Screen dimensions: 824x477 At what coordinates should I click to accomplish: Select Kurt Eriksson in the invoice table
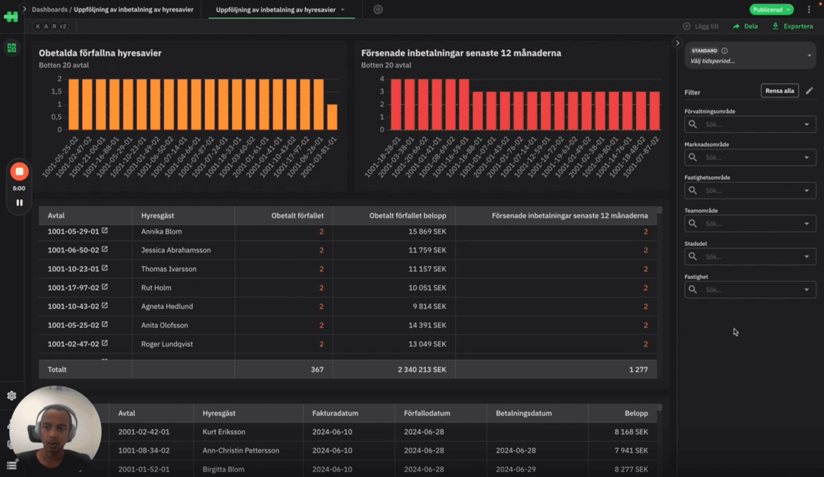[x=224, y=432]
